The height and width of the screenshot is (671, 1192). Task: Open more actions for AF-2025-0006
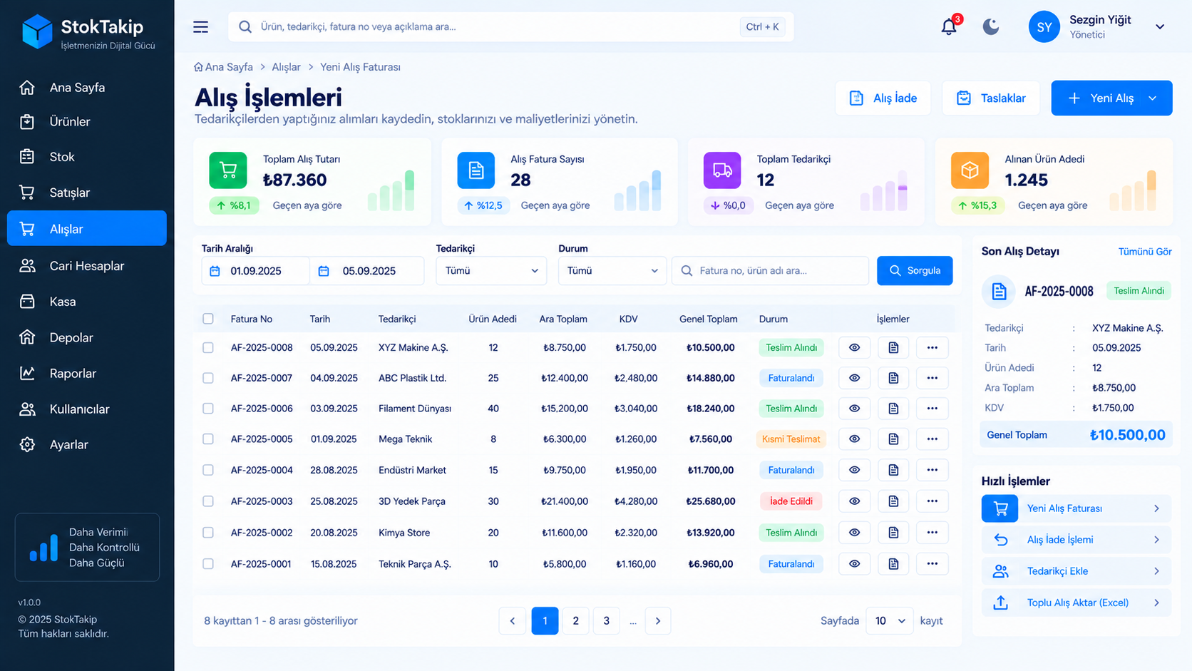[x=932, y=409]
